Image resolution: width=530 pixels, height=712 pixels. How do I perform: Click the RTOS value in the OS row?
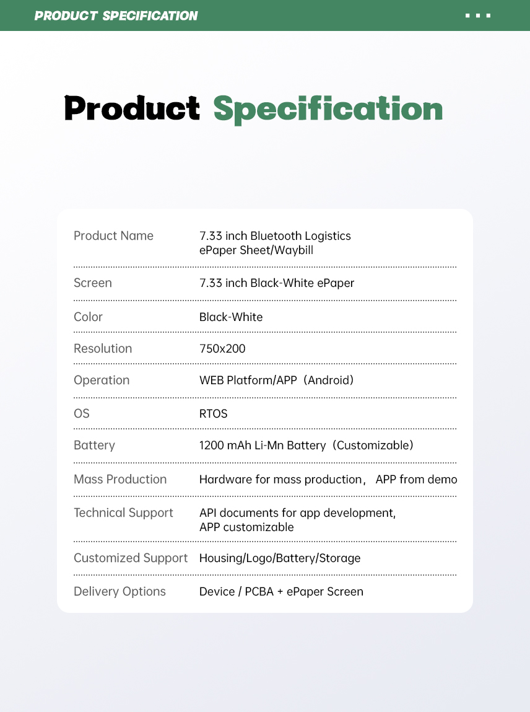point(213,413)
